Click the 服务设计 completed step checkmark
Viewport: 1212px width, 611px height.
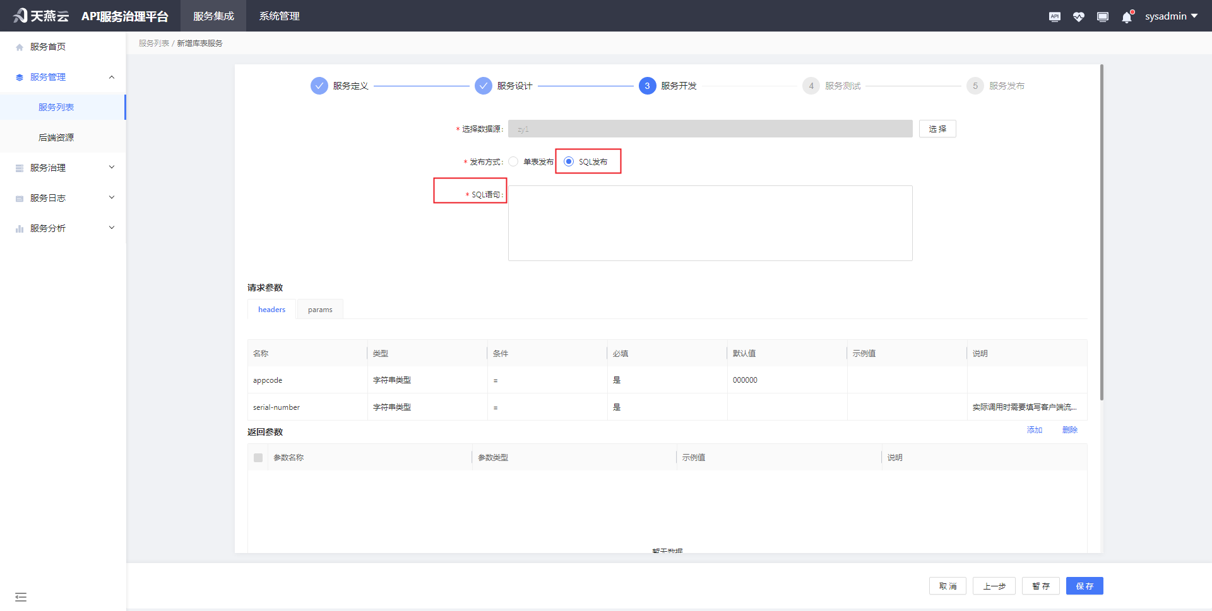484,86
